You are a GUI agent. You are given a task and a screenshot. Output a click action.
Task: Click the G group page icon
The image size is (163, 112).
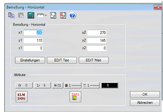[63, 15]
